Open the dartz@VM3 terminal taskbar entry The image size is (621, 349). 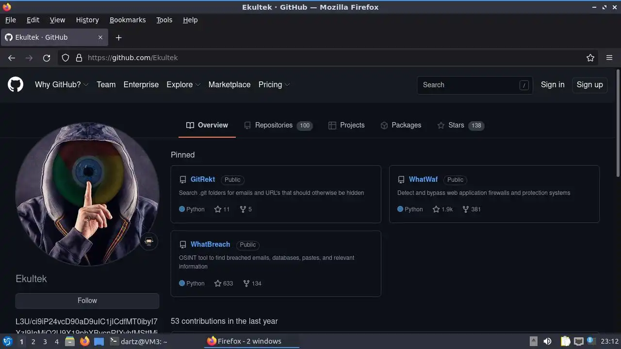(x=138, y=341)
